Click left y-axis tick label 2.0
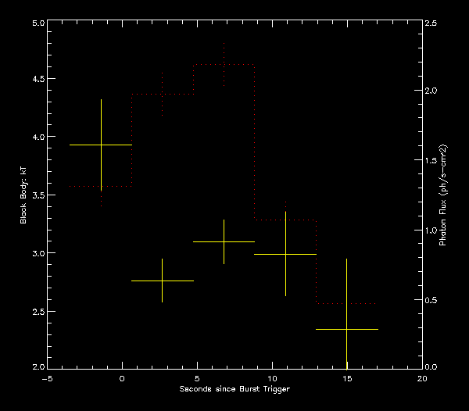The width and height of the screenshot is (469, 411). (37, 367)
